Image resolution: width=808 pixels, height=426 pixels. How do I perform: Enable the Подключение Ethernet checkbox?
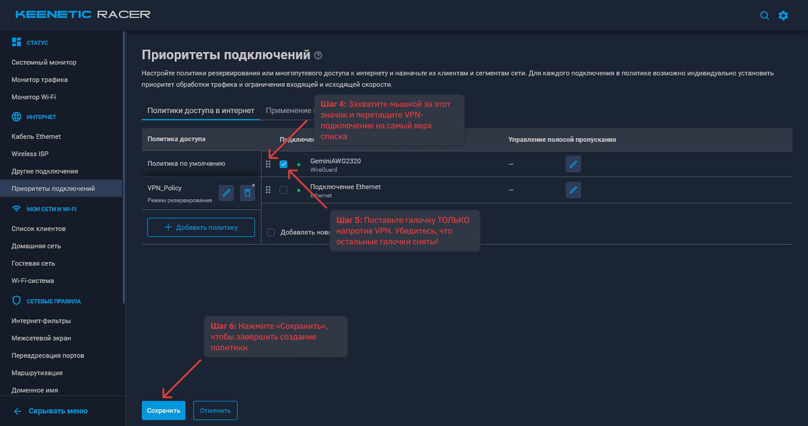tap(283, 190)
